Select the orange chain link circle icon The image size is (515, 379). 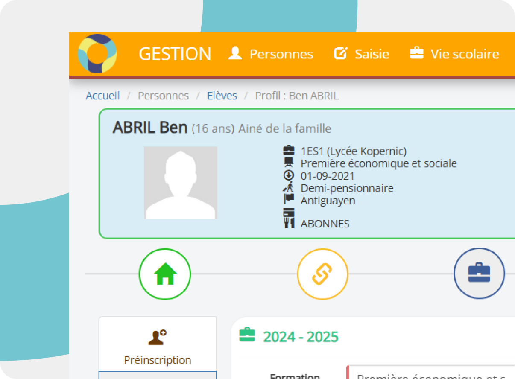322,274
